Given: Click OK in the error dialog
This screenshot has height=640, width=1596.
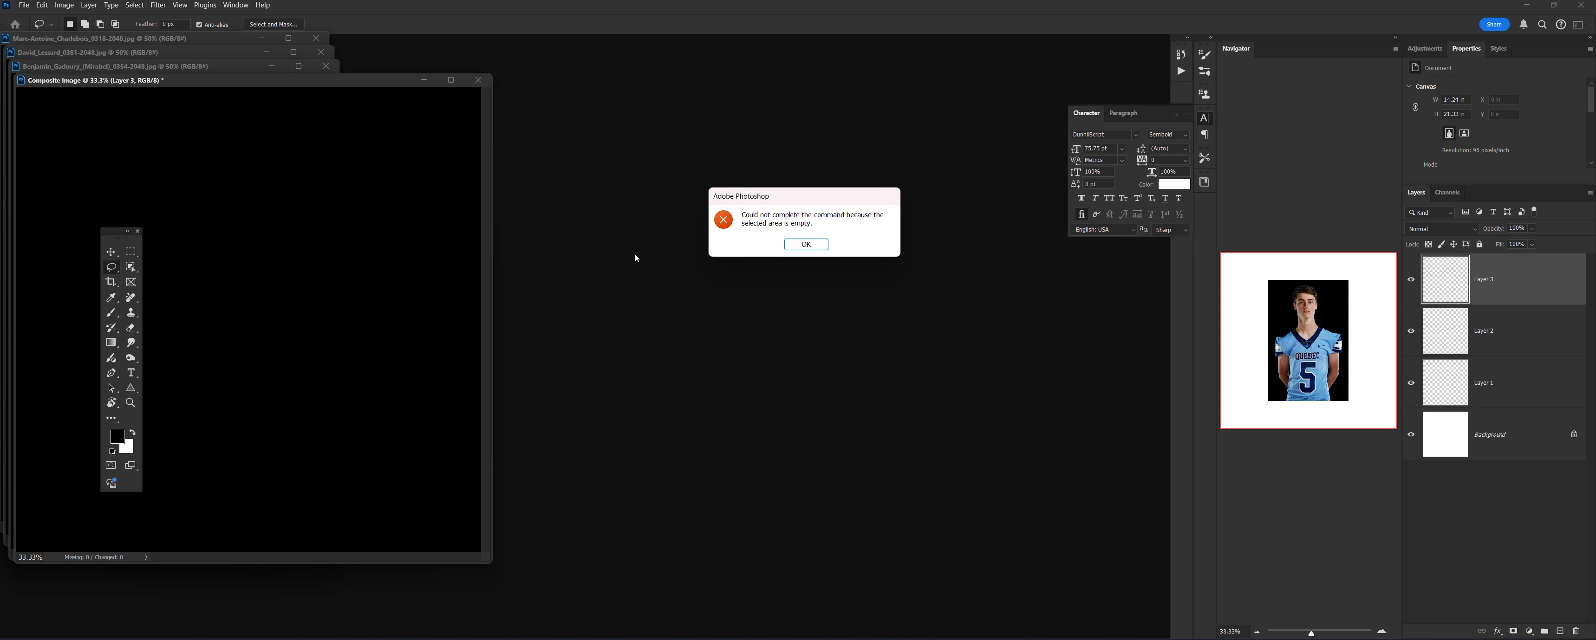Looking at the screenshot, I should 806,245.
